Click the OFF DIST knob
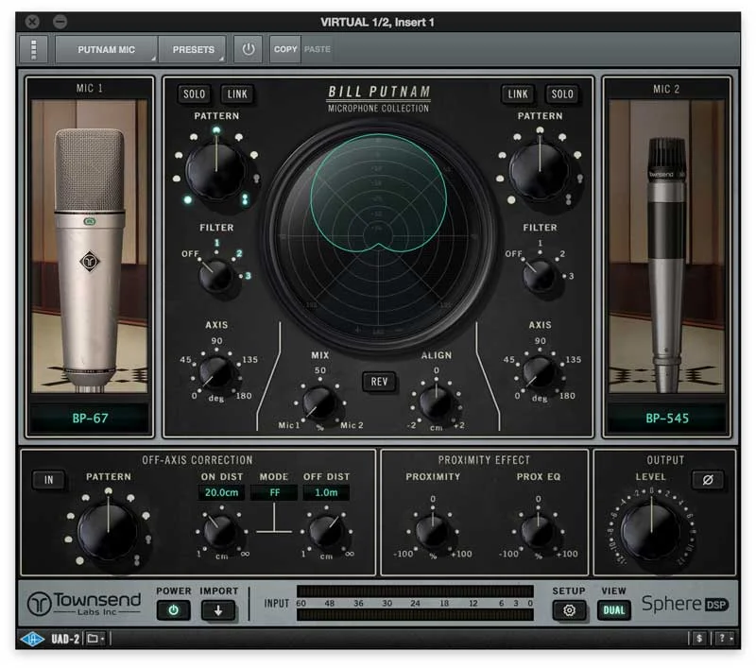This screenshot has width=756, height=668. click(x=326, y=530)
